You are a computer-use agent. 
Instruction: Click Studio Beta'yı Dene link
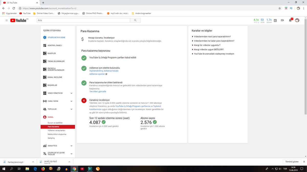pos(56,37)
